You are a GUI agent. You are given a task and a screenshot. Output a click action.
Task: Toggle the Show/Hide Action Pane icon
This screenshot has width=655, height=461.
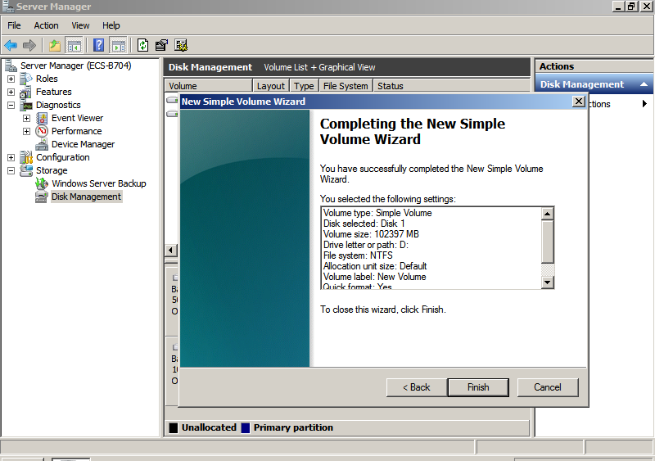(x=118, y=45)
